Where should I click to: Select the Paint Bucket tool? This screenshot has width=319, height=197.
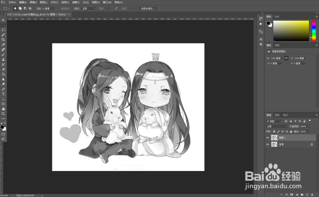(3, 74)
